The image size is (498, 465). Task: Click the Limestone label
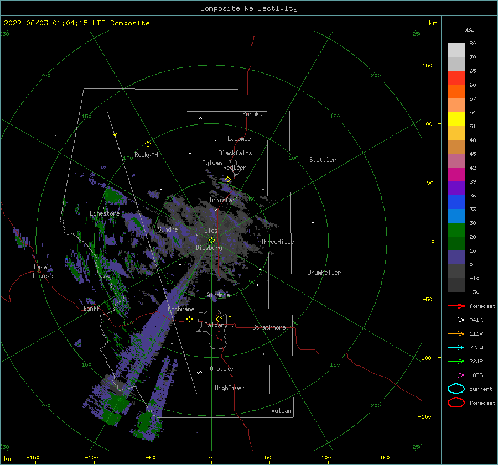click(x=105, y=213)
